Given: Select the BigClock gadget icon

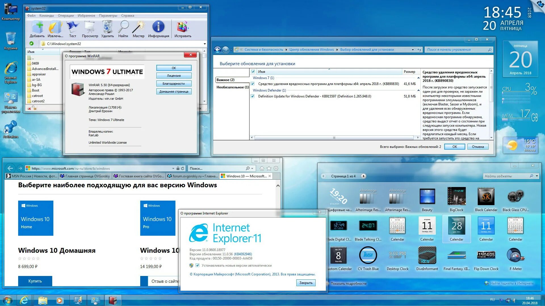Looking at the screenshot, I should click(x=456, y=196).
